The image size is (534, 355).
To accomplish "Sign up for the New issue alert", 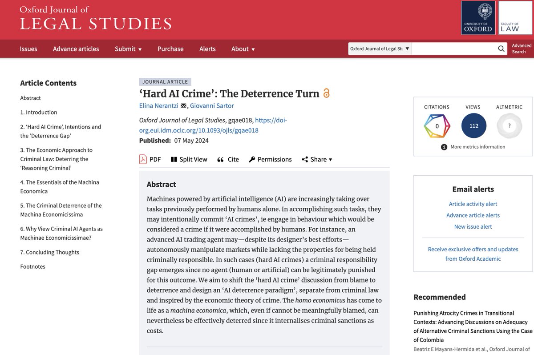I will 473,226.
